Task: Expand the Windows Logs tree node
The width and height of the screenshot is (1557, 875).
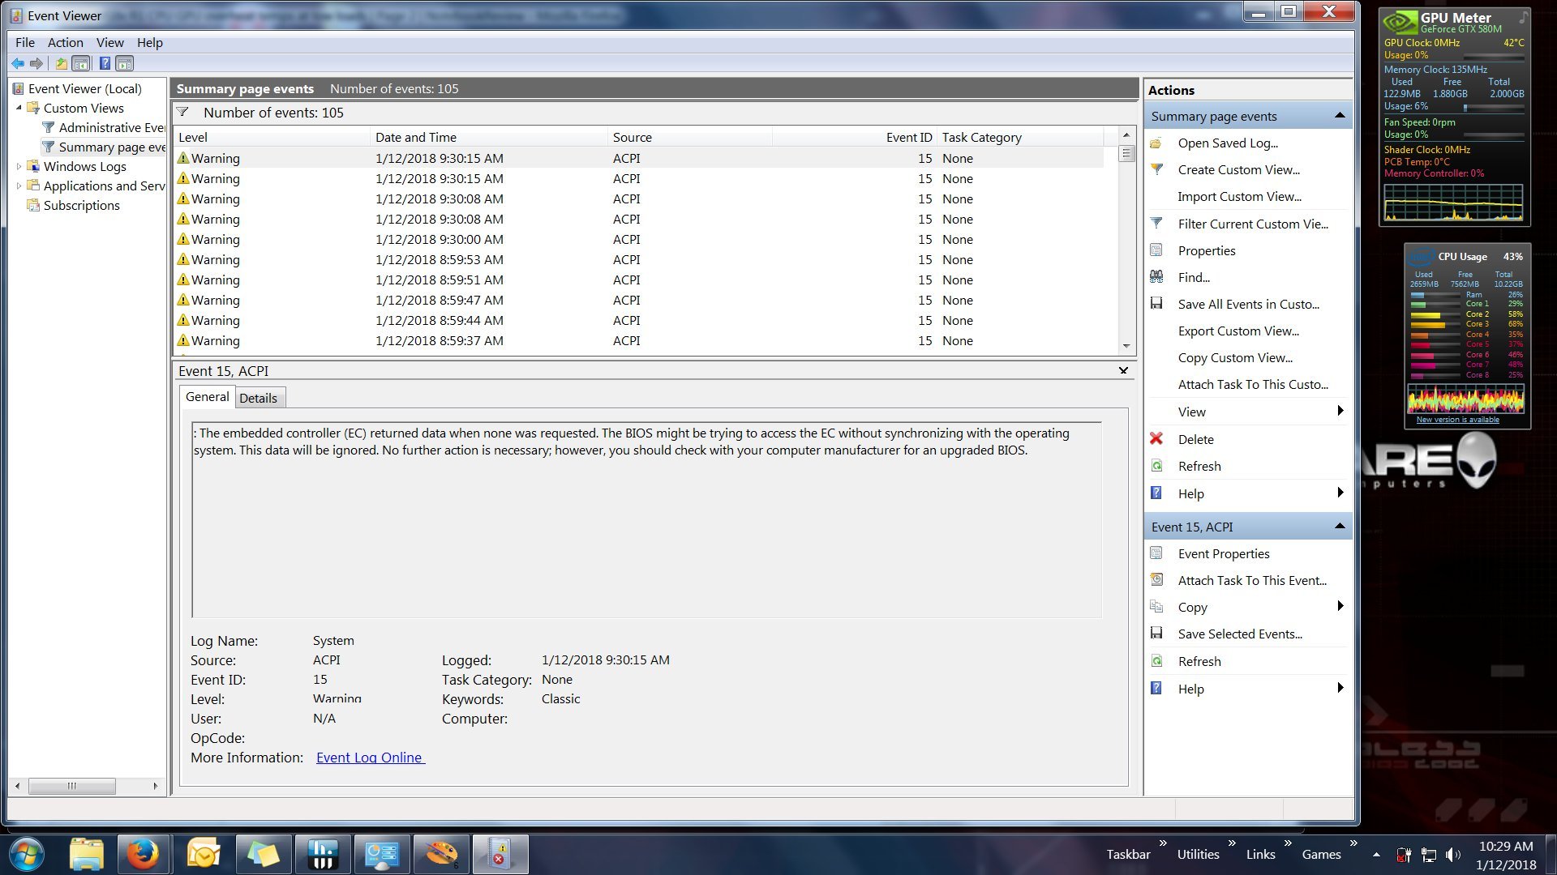Action: click(x=19, y=166)
